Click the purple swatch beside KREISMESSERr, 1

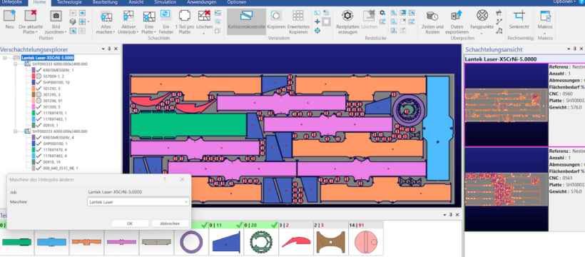(x=34, y=70)
